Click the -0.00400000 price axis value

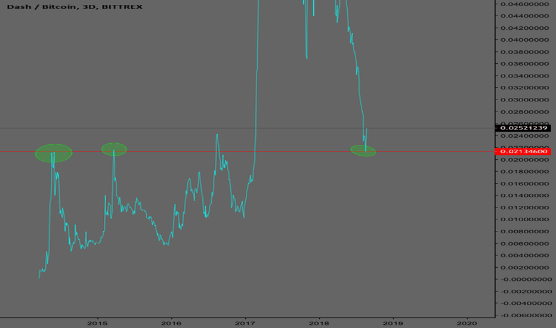coord(526,304)
